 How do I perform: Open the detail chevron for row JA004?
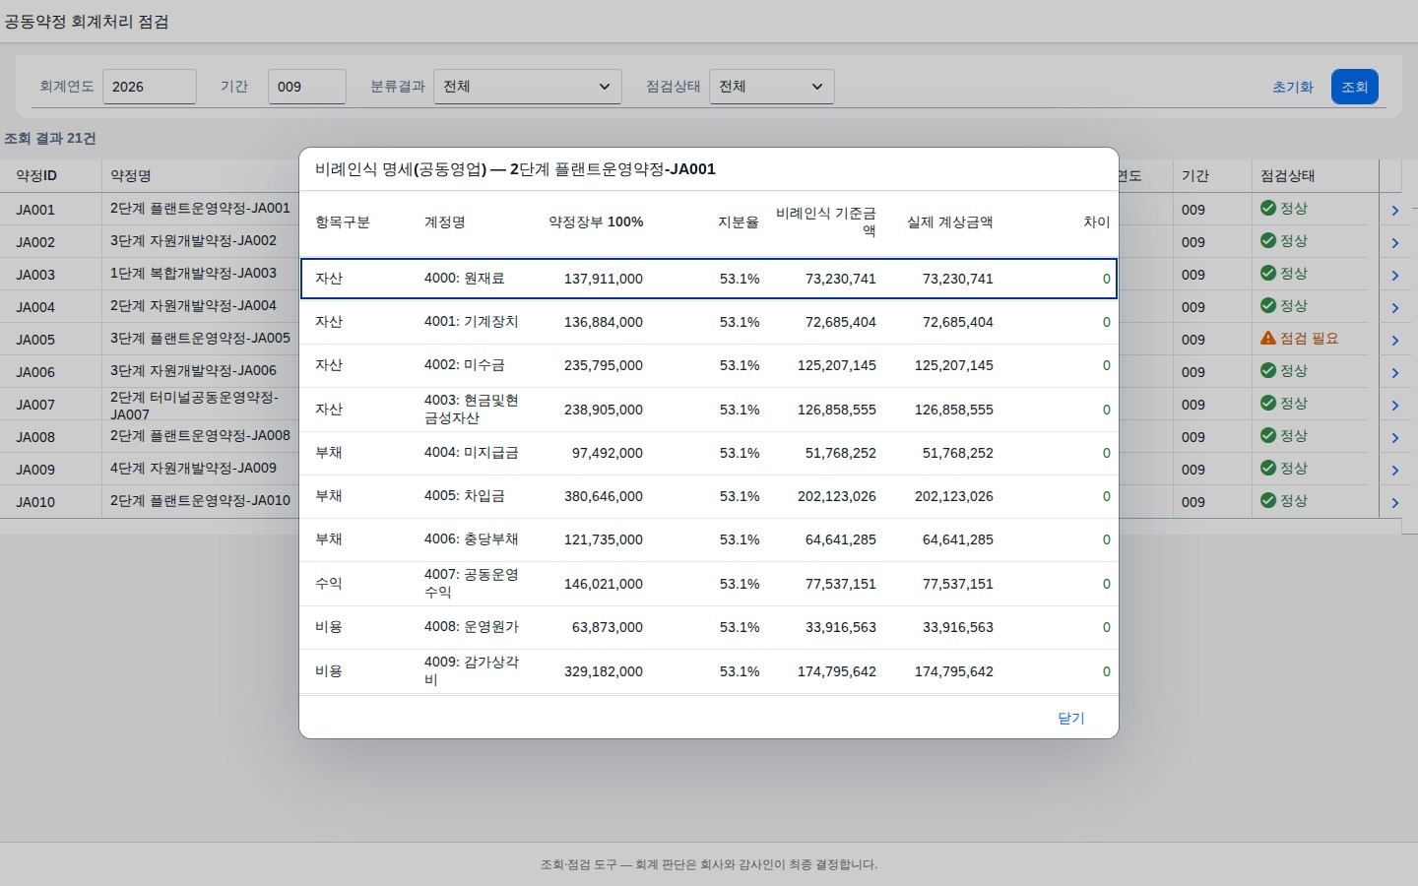[1394, 308]
